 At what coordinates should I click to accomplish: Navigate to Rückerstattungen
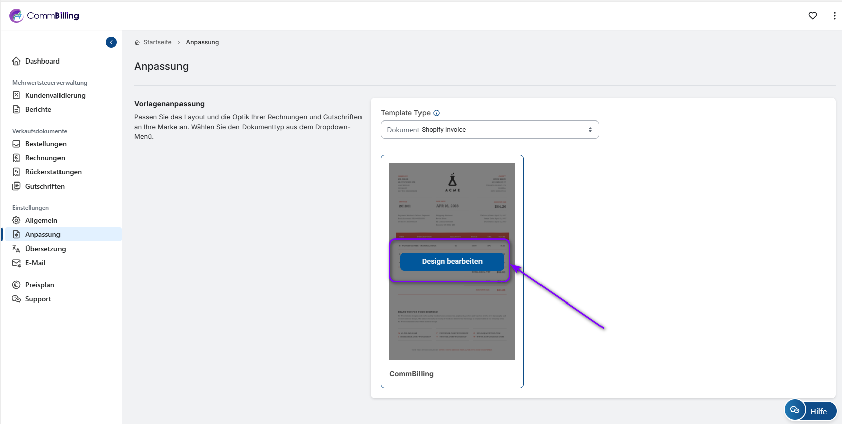click(53, 172)
